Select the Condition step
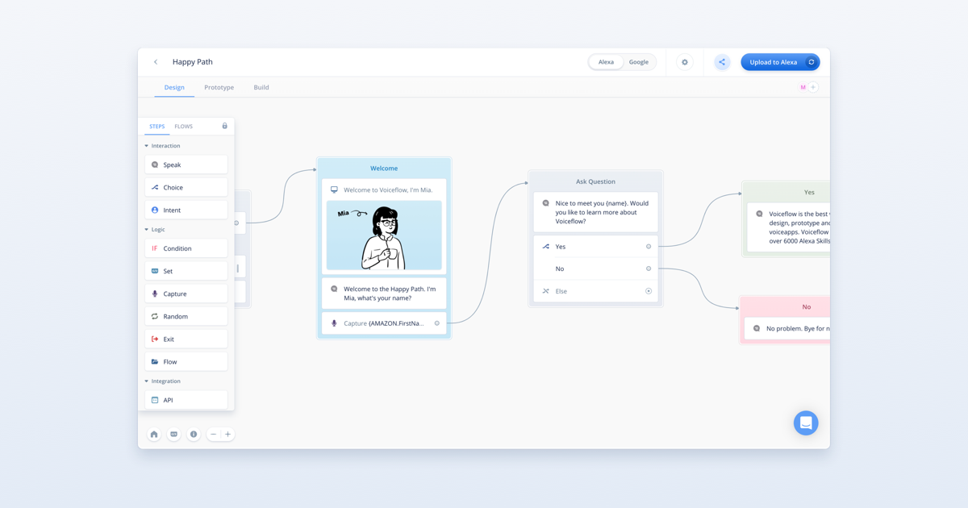The width and height of the screenshot is (968, 508). coord(186,248)
